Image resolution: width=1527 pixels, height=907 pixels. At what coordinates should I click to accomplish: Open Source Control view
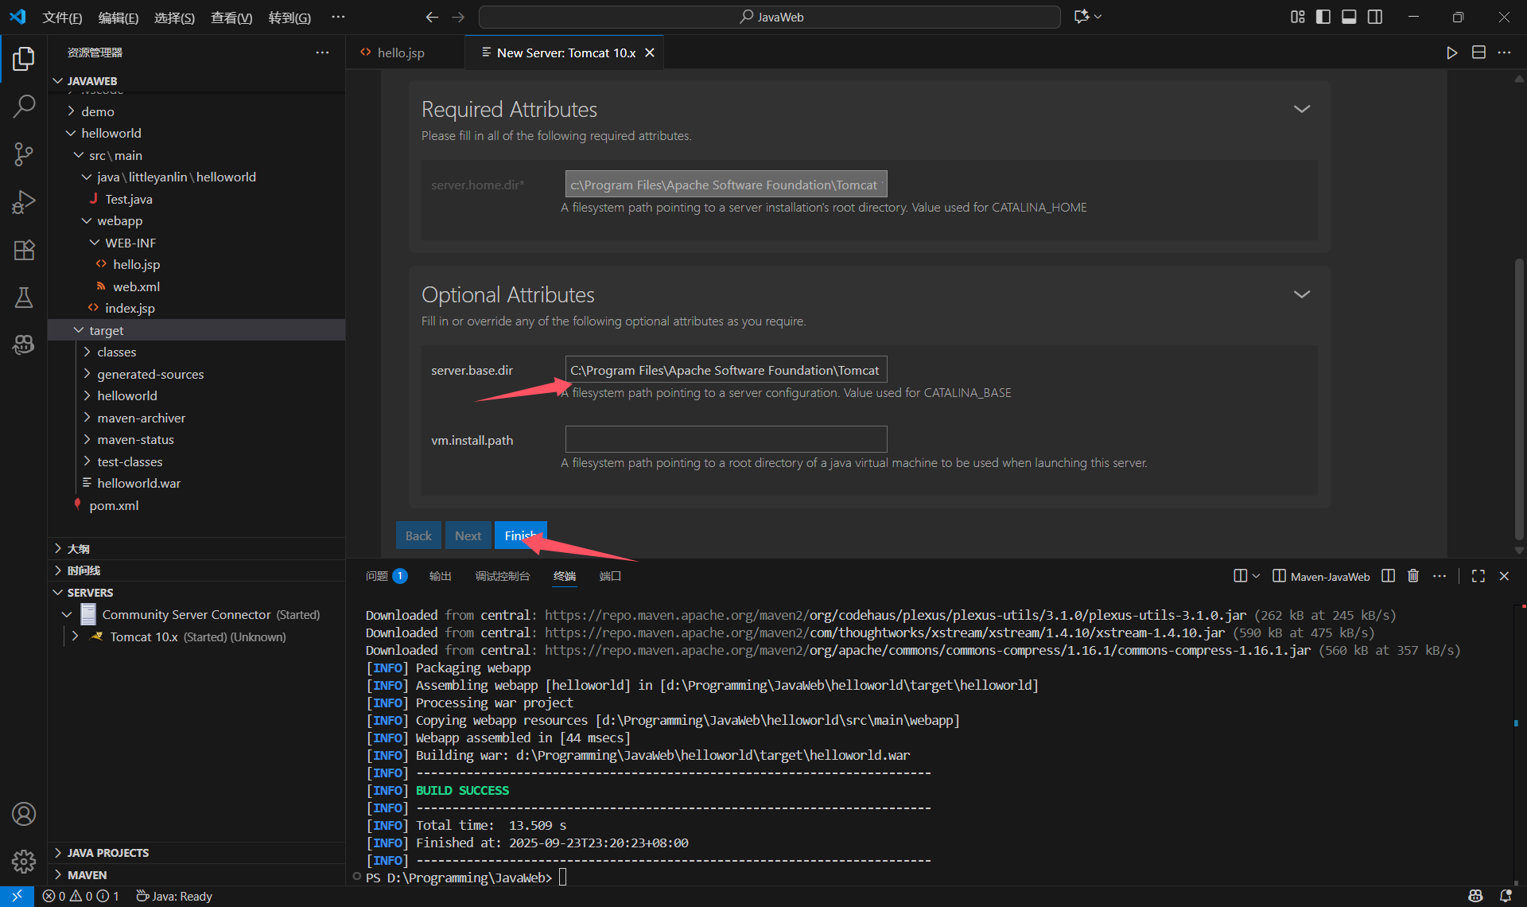click(24, 154)
